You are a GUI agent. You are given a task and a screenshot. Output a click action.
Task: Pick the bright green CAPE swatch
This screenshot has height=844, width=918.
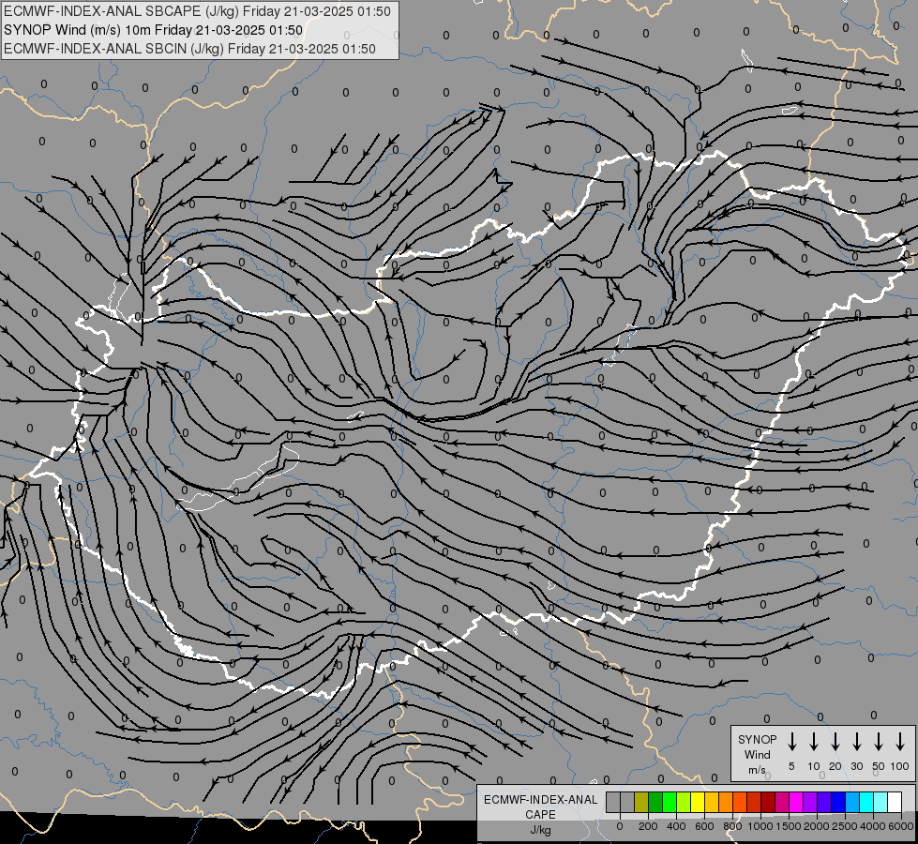coord(670,802)
